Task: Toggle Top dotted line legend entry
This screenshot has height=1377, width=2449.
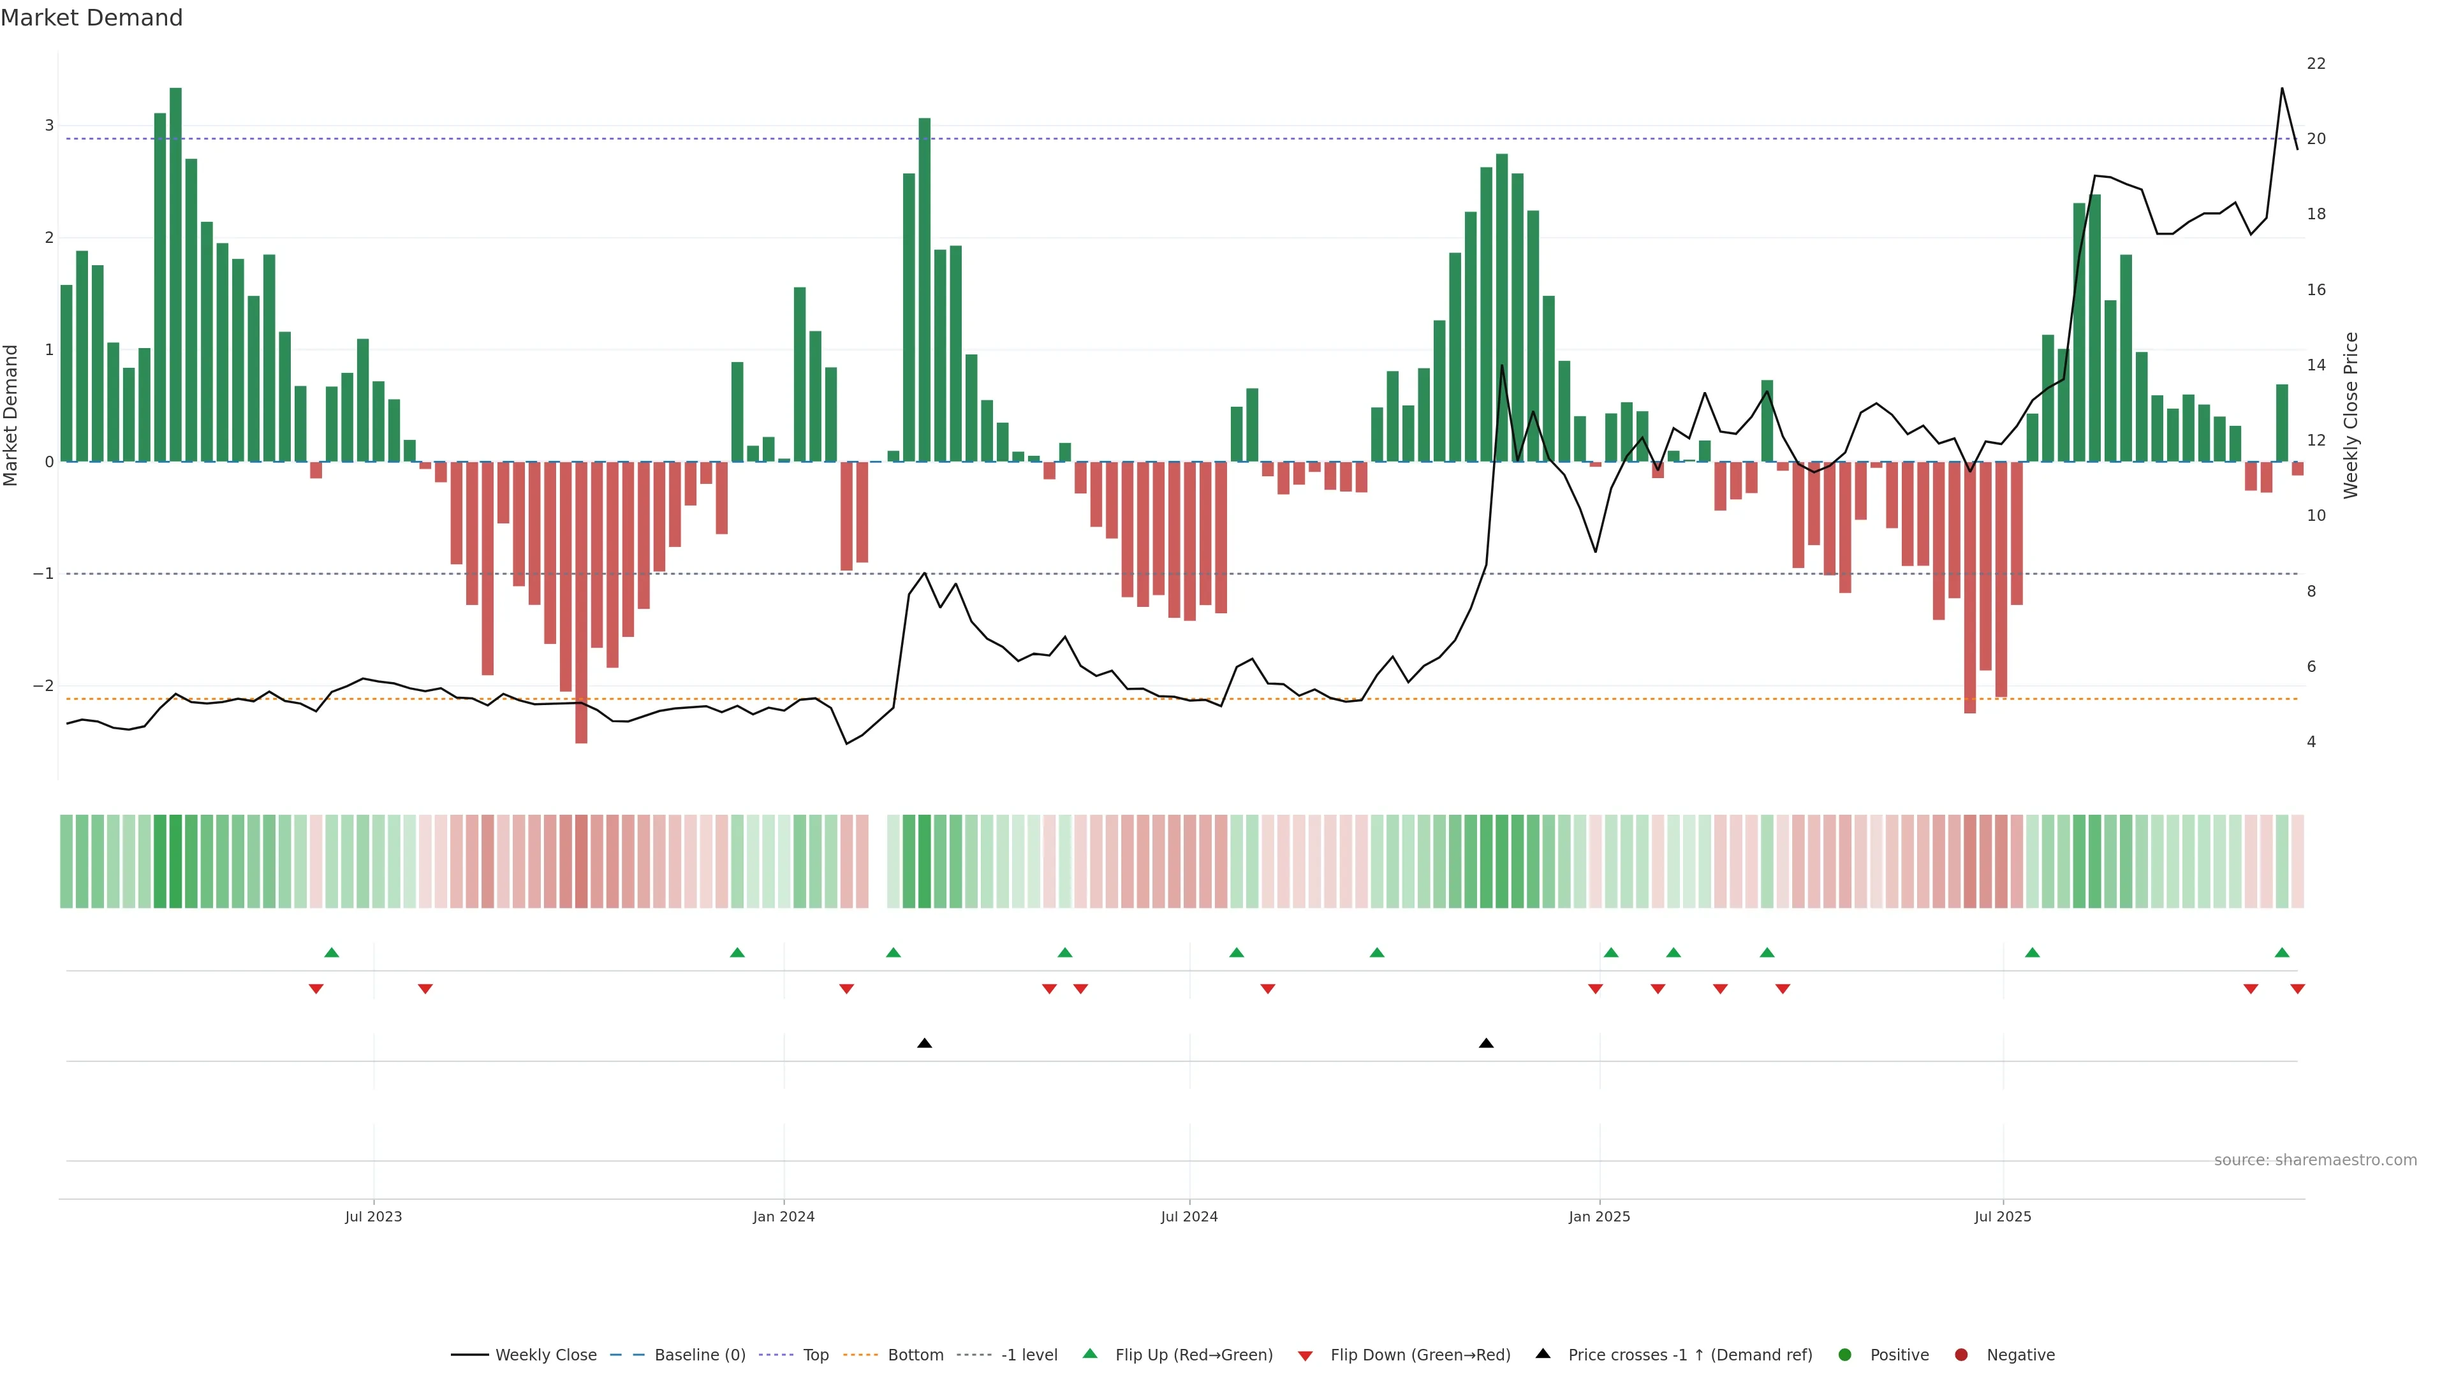Action: 815,1355
